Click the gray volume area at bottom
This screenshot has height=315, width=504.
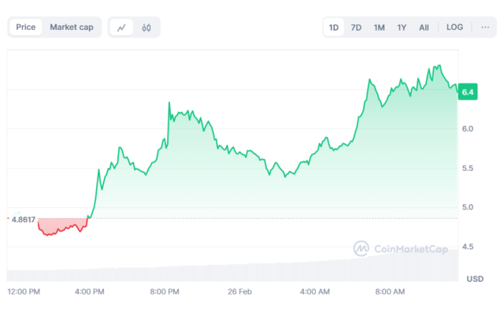tap(236, 273)
